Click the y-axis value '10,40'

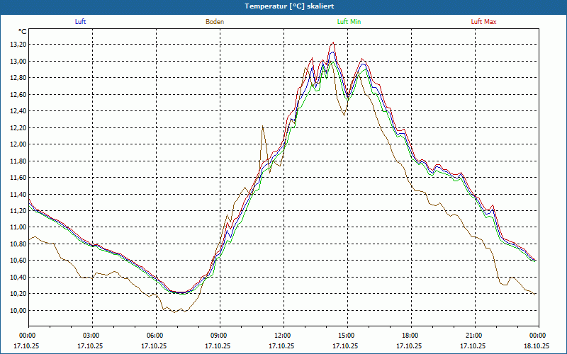19,277
